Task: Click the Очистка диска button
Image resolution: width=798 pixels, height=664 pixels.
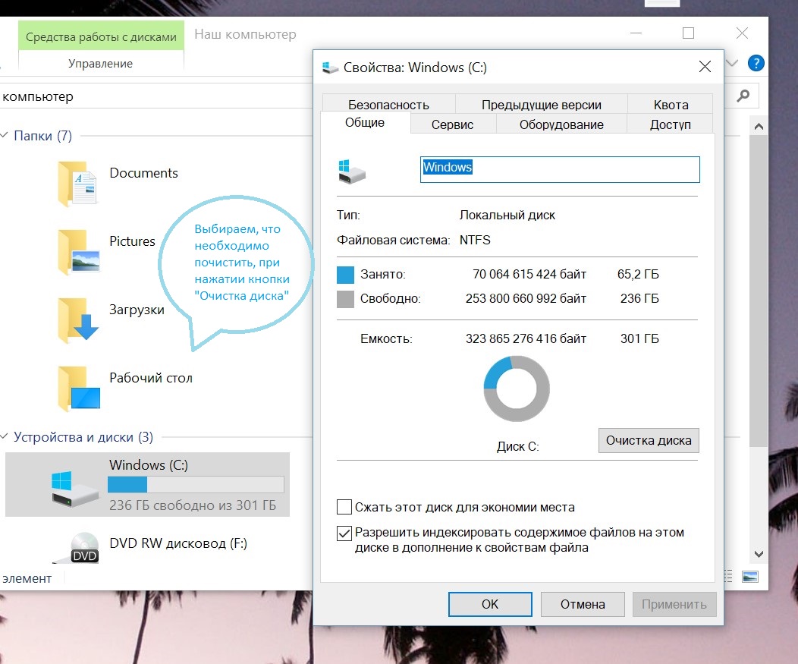Action: [649, 440]
